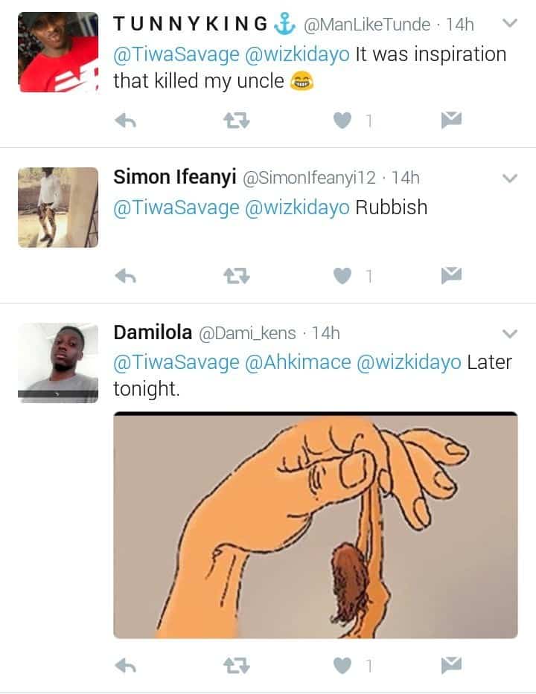Like Simon Ifeanyi's Rubbish tweet
Image resolution: width=536 pixels, height=694 pixels.
point(342,276)
